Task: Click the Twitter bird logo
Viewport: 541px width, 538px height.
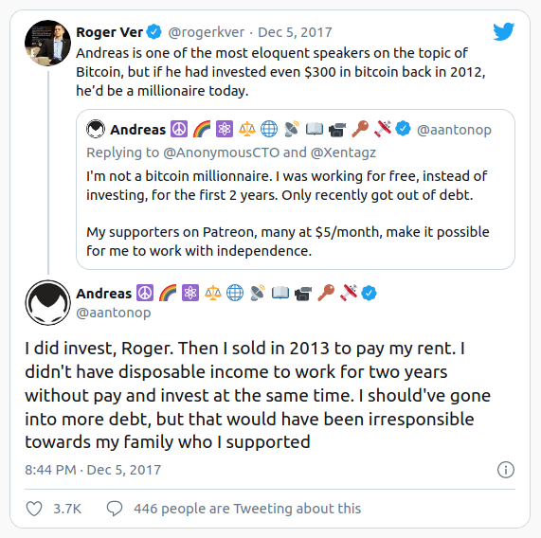Action: point(504,31)
